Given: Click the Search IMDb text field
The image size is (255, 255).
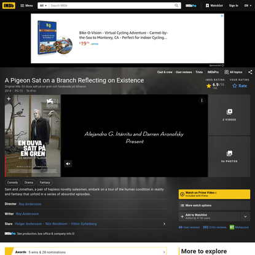Looking at the screenshot, I should pos(112,6).
